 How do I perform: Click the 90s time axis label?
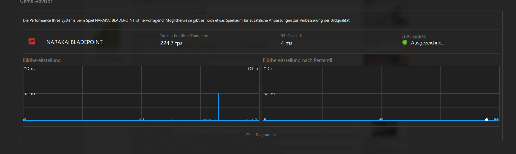click(256, 119)
